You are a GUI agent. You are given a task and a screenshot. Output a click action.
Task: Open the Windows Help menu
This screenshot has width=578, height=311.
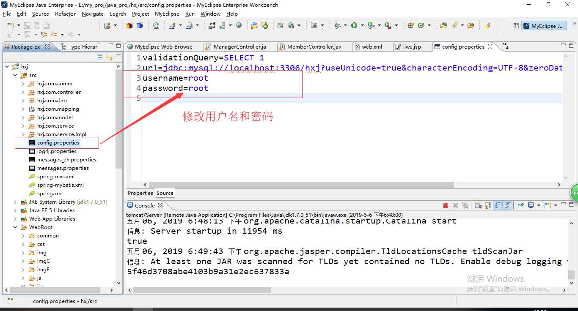click(x=232, y=14)
